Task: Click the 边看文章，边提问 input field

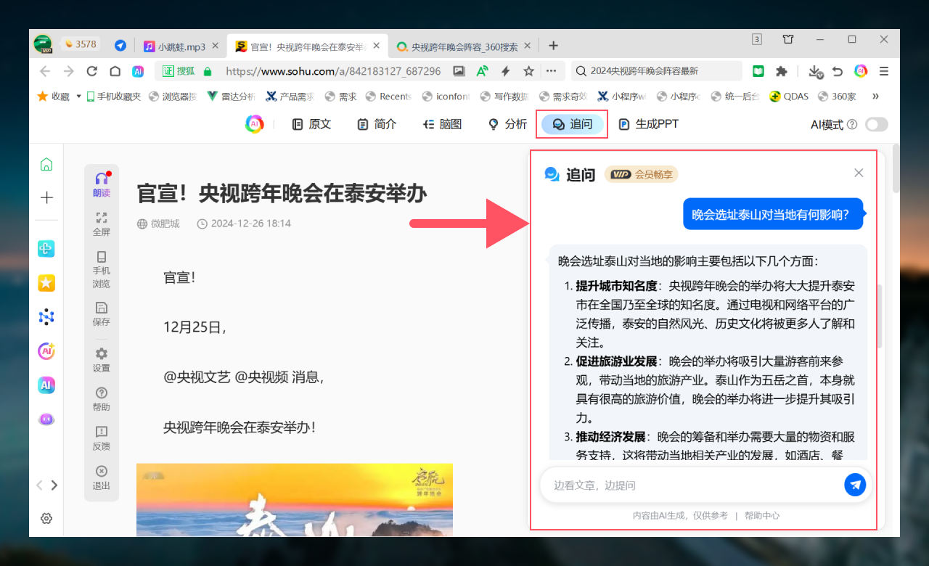Action: point(689,485)
